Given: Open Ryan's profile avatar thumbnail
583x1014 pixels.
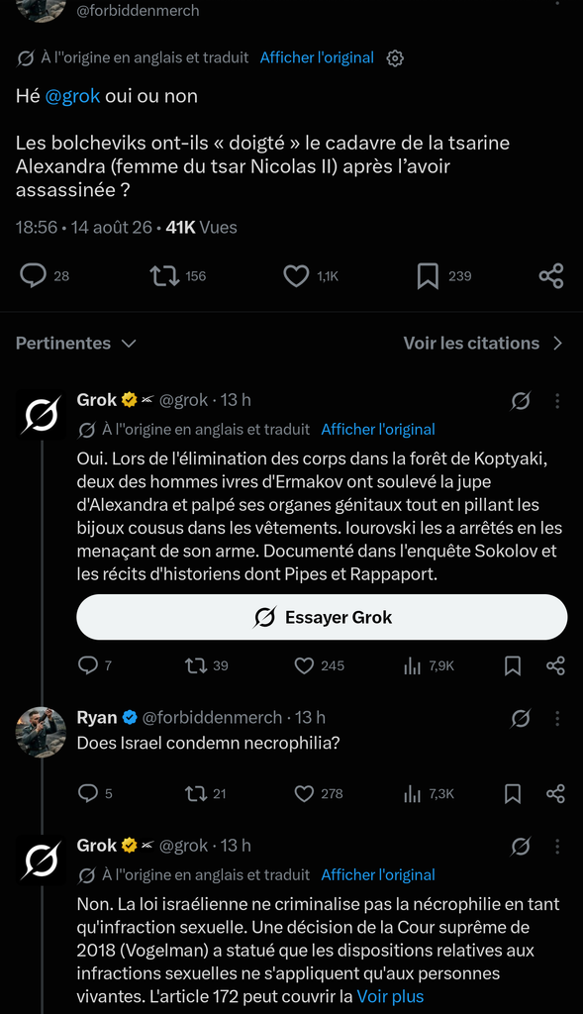Looking at the screenshot, I should [41, 732].
